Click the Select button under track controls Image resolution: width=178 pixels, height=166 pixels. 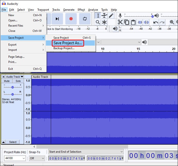[x=13, y=142]
